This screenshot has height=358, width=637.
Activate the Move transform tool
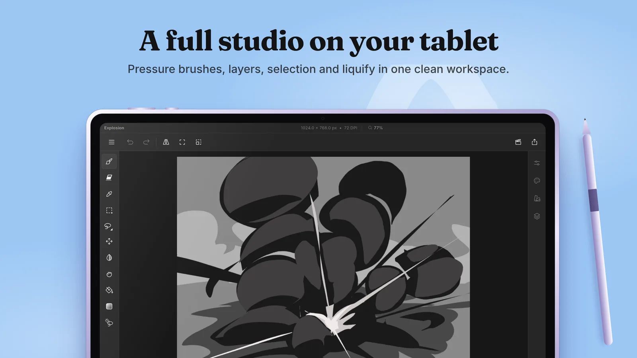coord(109,241)
